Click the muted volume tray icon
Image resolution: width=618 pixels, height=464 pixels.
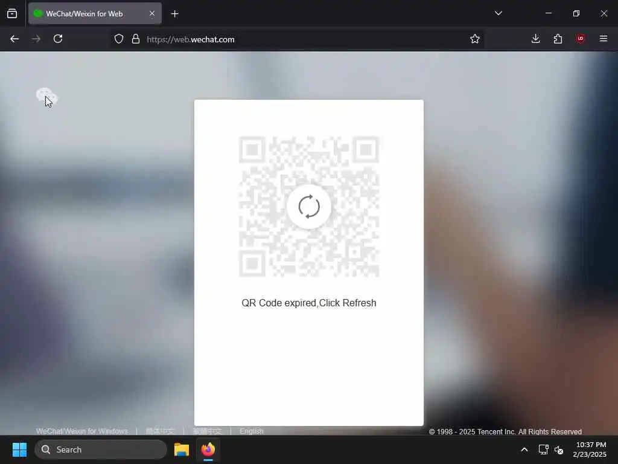[x=559, y=449]
